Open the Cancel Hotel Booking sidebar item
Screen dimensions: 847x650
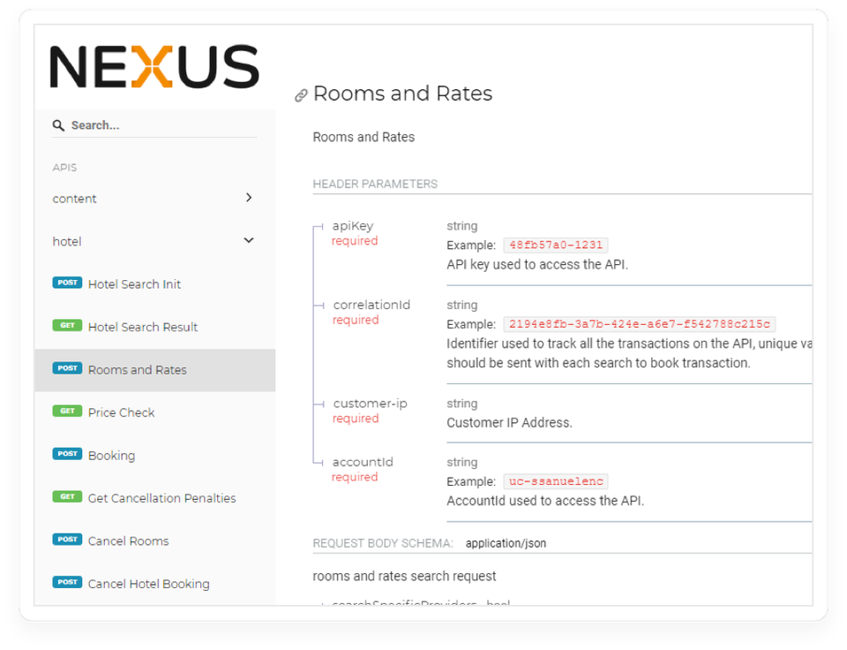tap(148, 584)
